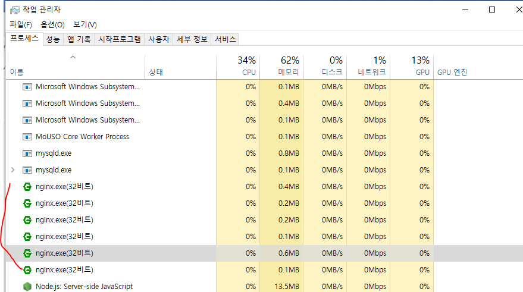Open the 옵션(O) menu

point(52,24)
